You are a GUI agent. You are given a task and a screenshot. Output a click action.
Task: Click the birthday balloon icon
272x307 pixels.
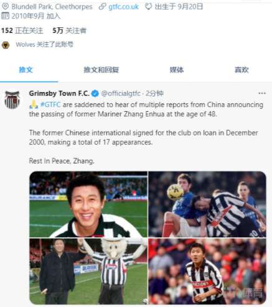click(148, 6)
